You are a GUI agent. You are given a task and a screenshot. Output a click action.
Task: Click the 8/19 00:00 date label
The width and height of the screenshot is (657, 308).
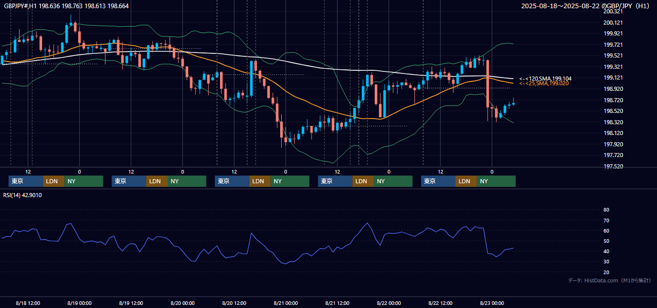coord(80,303)
